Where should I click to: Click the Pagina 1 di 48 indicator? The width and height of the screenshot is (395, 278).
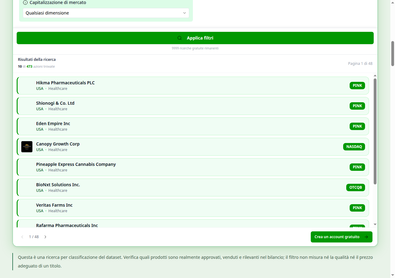[x=360, y=64]
